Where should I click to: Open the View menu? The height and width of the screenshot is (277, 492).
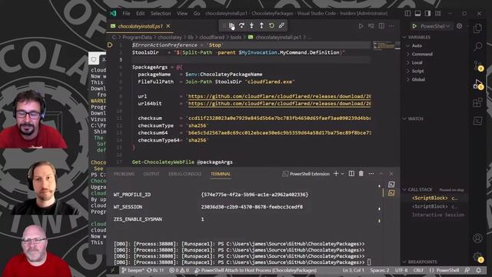pyautogui.click(x=182, y=14)
